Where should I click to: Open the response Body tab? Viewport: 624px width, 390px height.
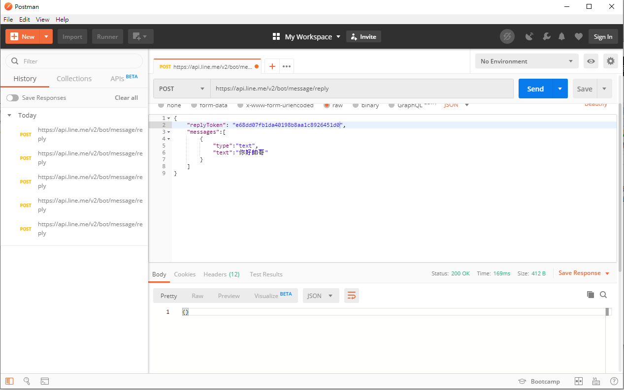[x=159, y=274]
